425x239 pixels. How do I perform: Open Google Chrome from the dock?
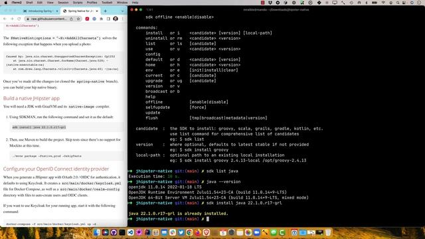pos(189,232)
